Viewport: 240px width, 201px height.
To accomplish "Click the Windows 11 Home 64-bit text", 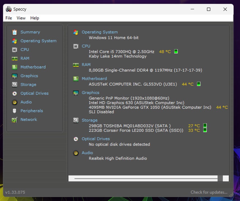I will (x=114, y=38).
